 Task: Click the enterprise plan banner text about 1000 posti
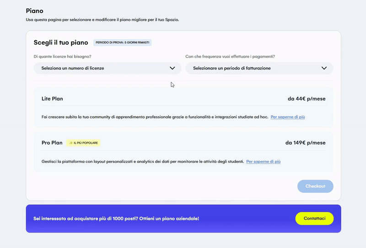click(x=116, y=219)
